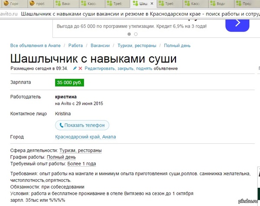This screenshot has height=206, width=260.
Task: Click 'Размещено сегодня в 09:34.' text
Action: 39,68
